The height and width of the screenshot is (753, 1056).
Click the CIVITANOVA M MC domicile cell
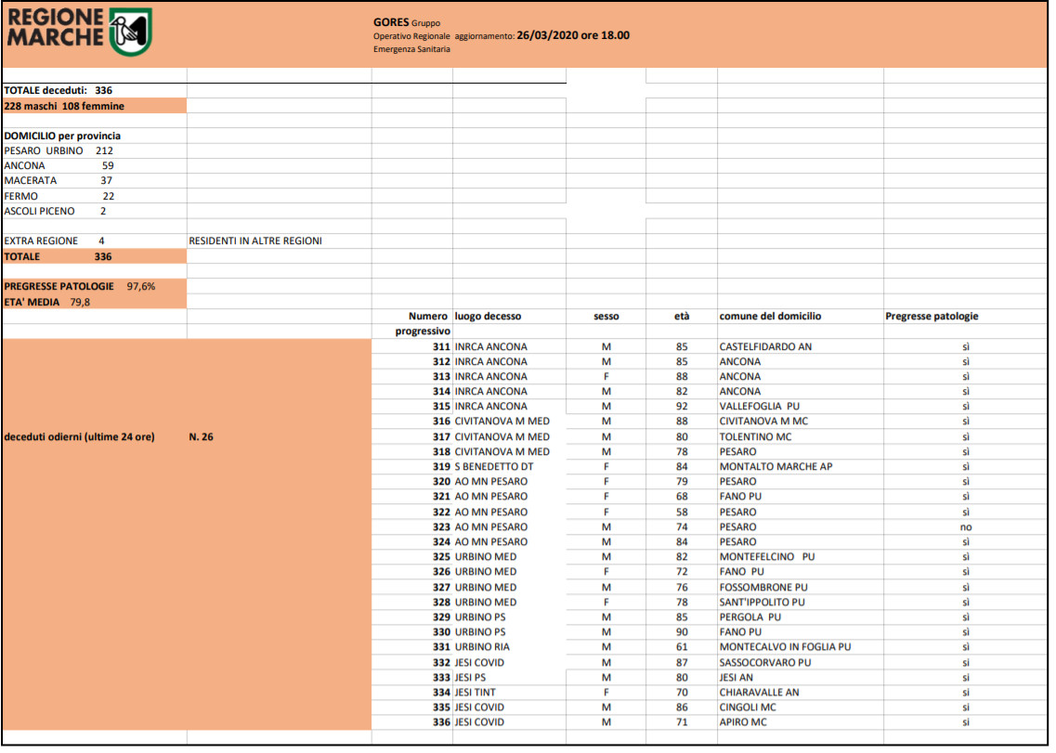click(x=763, y=421)
